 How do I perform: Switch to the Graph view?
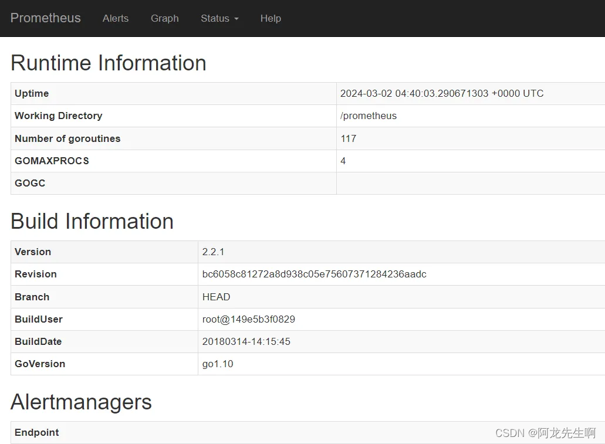[164, 18]
